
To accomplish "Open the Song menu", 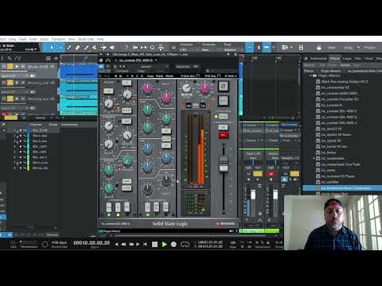I will [x=12, y=39].
